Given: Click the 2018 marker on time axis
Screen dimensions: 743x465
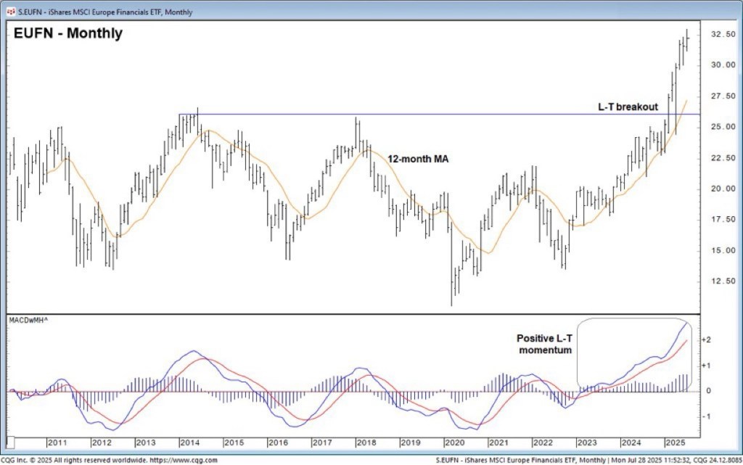Looking at the screenshot, I should pyautogui.click(x=366, y=443).
